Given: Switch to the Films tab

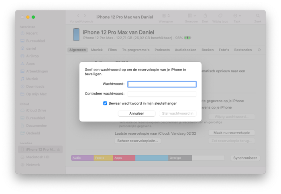Looking at the screenshot, I should [112, 50].
